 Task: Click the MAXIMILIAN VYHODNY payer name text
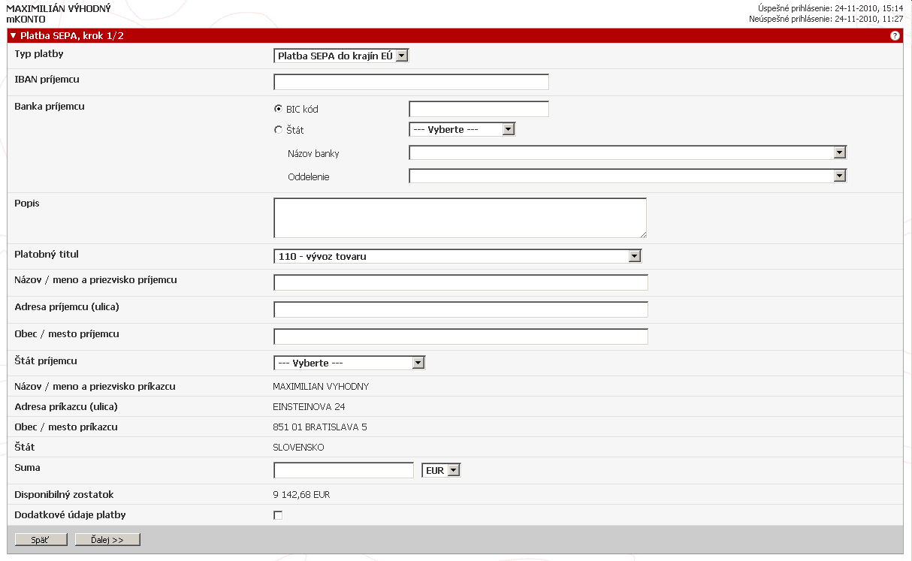[x=321, y=387]
